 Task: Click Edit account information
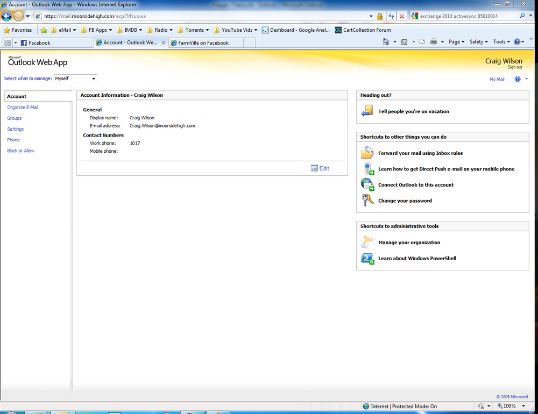[320, 168]
